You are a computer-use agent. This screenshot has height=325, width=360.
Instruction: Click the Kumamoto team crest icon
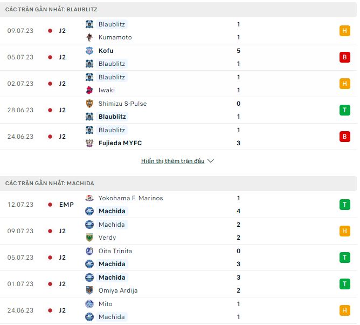coord(89,37)
